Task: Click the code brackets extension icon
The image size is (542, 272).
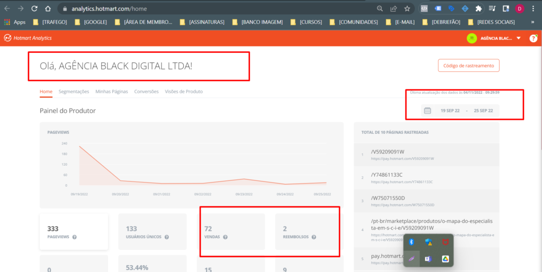Action: 424,8
